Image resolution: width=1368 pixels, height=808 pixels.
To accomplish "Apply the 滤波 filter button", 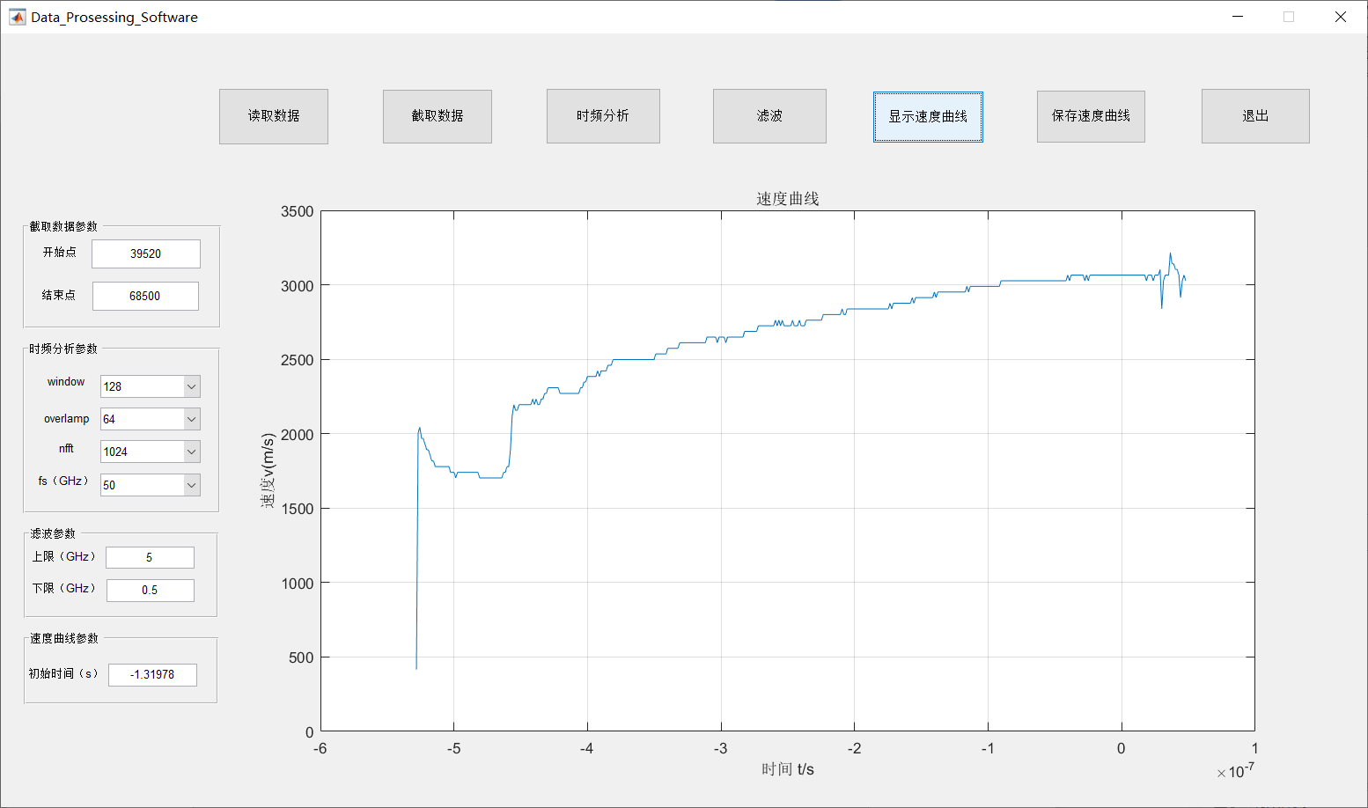I will pyautogui.click(x=769, y=116).
